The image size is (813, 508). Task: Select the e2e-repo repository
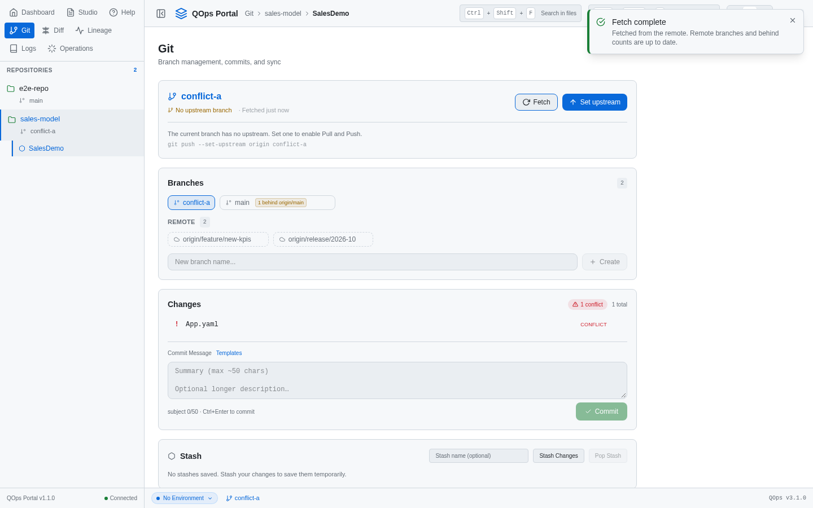coord(72,94)
